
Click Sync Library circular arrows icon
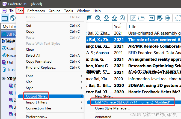178,18
